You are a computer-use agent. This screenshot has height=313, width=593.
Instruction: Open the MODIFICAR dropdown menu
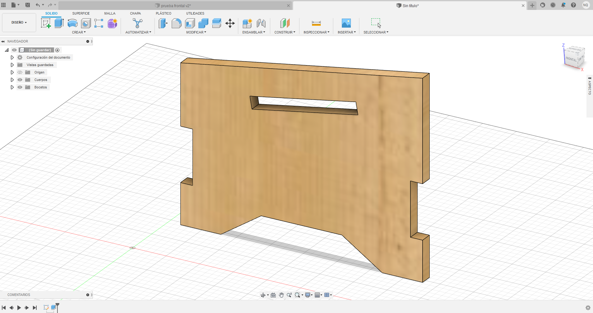click(196, 32)
